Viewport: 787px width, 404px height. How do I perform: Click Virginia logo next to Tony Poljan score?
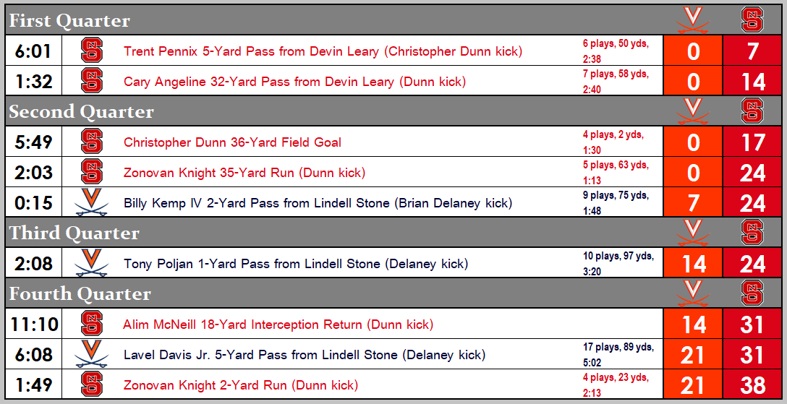click(x=92, y=263)
